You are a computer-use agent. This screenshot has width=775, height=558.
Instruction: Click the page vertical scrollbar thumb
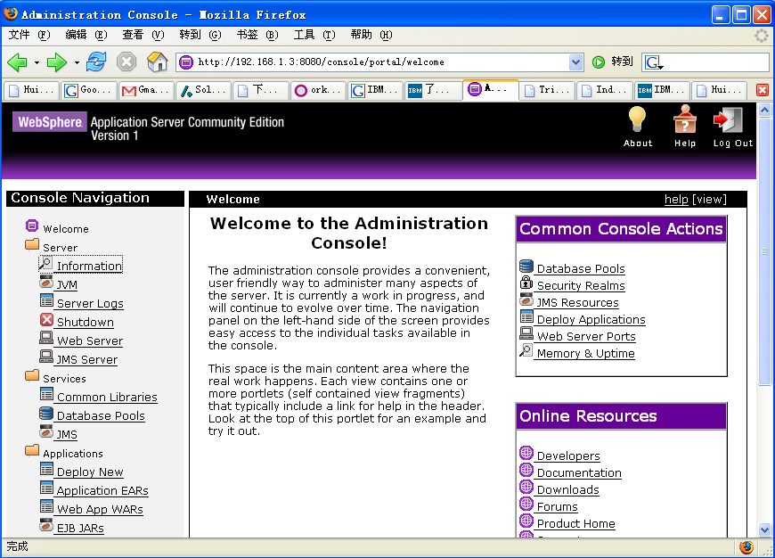point(764,250)
